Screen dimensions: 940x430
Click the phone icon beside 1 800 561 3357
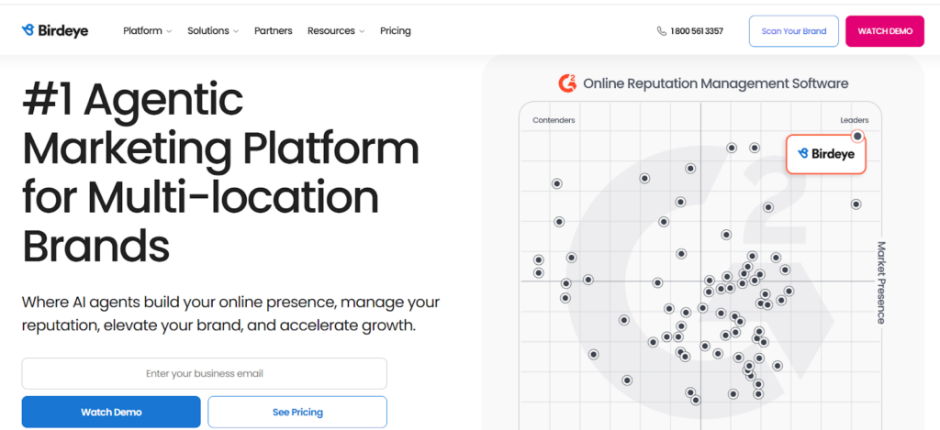(662, 31)
